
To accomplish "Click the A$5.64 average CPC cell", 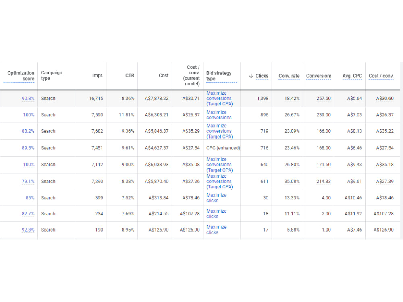I will (x=355, y=98).
